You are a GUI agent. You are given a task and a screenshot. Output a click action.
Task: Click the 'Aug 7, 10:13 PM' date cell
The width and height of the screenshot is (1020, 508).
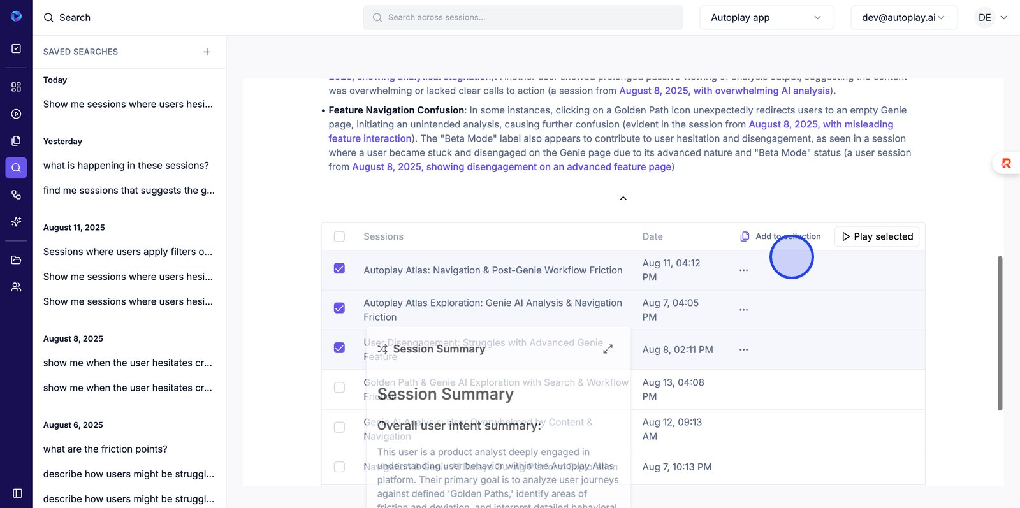point(677,467)
